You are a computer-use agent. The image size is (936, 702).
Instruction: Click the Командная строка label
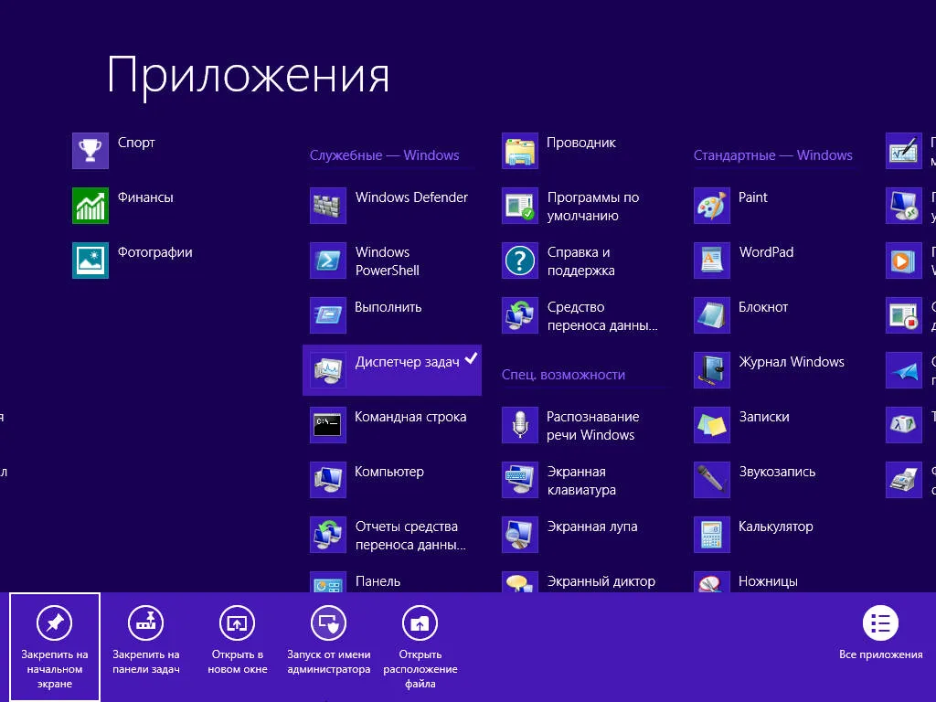pos(410,417)
